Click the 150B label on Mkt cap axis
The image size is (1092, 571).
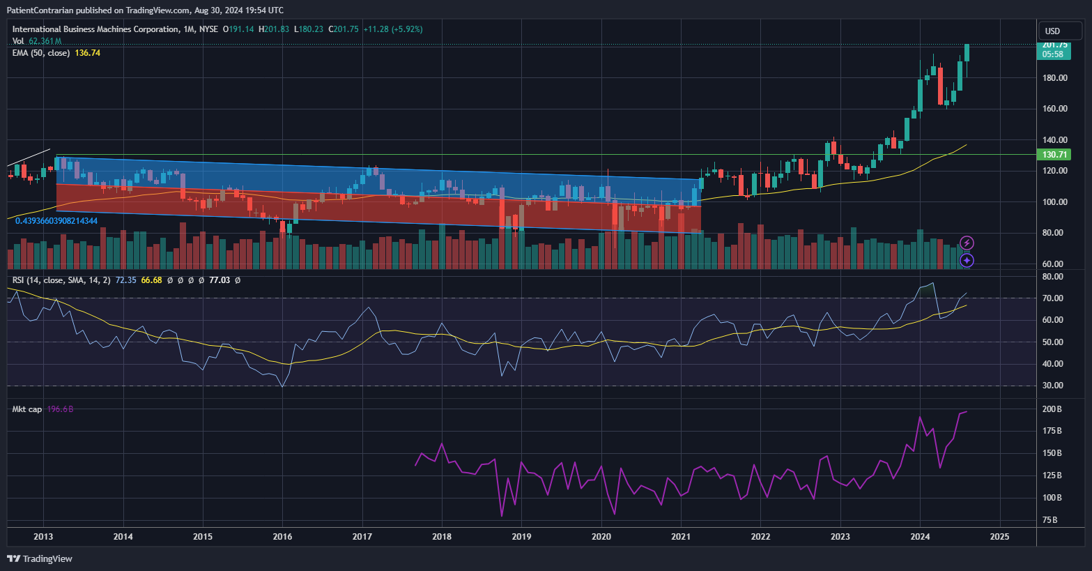pyautogui.click(x=1052, y=453)
